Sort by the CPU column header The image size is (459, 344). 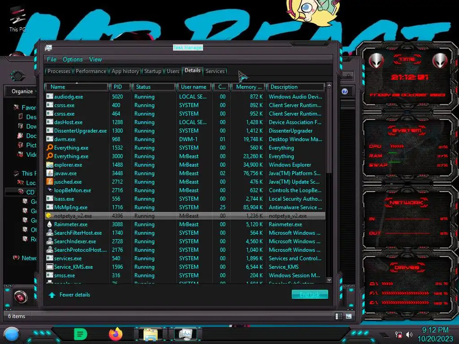(x=221, y=87)
